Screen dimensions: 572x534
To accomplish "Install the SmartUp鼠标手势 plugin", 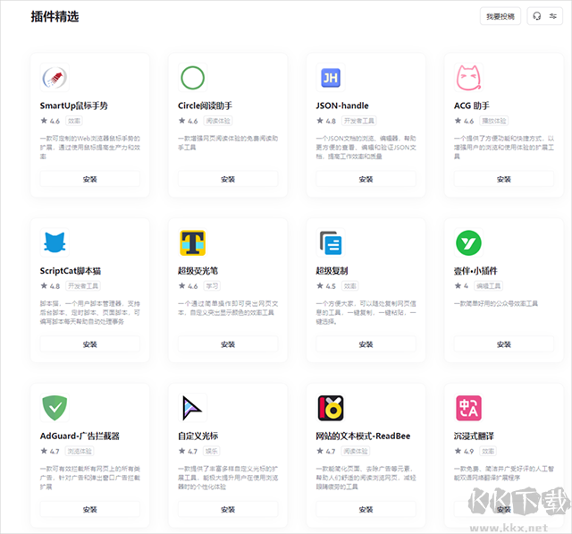I will 89,179.
